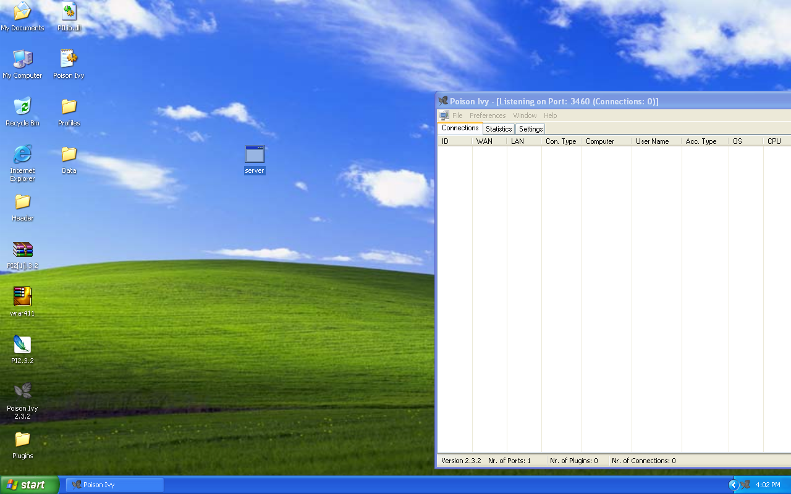The image size is (791, 494).
Task: Open the Header folder
Action: coord(22,202)
